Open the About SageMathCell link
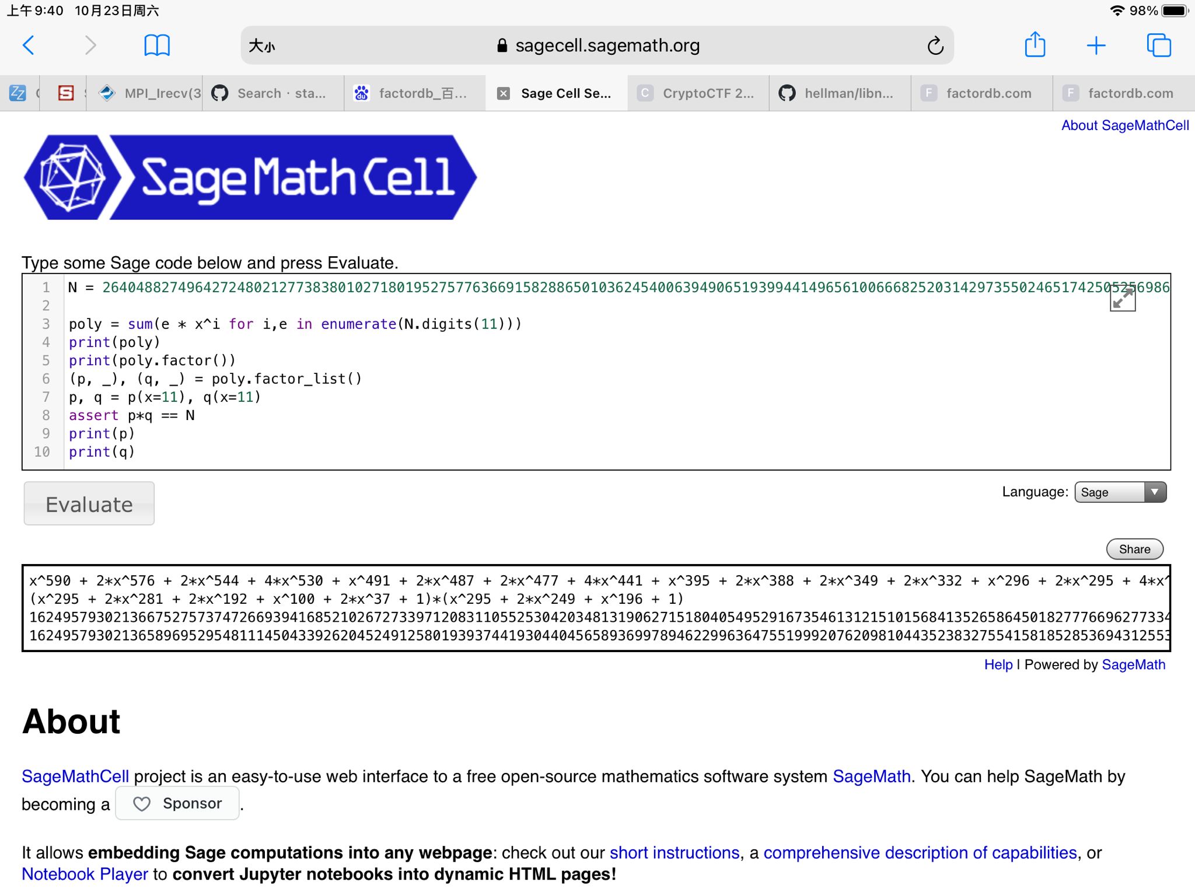Image resolution: width=1195 pixels, height=896 pixels. point(1124,125)
